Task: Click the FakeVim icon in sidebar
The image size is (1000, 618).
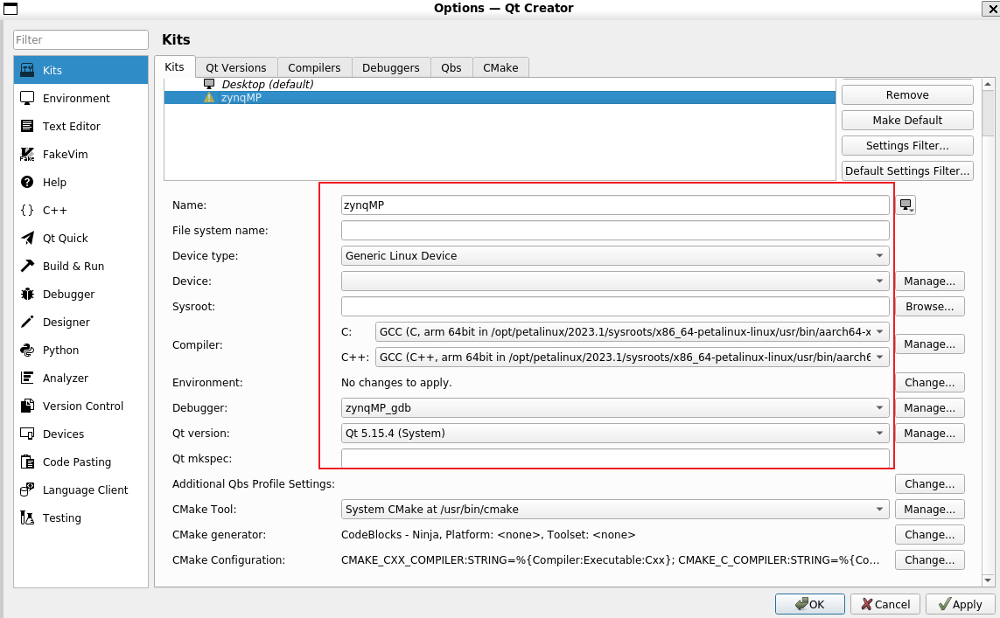Action: coord(27,154)
